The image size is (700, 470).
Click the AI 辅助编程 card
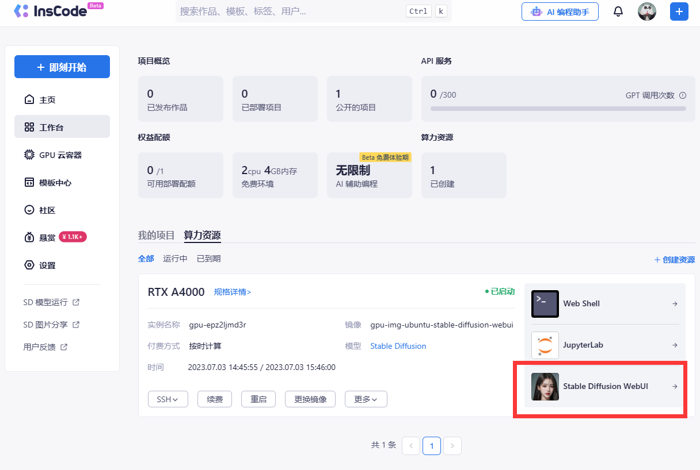(370, 175)
